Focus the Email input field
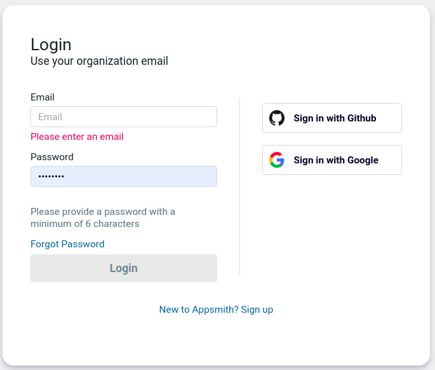 click(124, 117)
